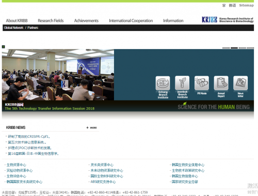
Task: Select the Global Network submenu item
Action: point(13,28)
